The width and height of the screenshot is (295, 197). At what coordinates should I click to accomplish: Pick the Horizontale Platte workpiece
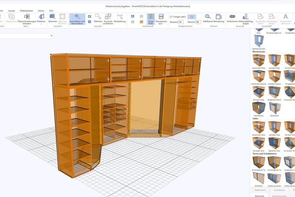click(x=259, y=62)
